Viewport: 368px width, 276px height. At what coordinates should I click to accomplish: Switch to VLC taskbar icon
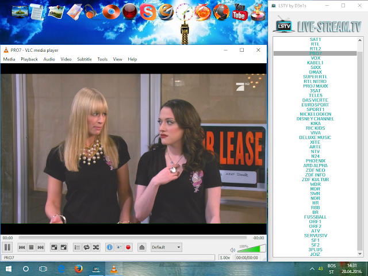[x=114, y=269]
